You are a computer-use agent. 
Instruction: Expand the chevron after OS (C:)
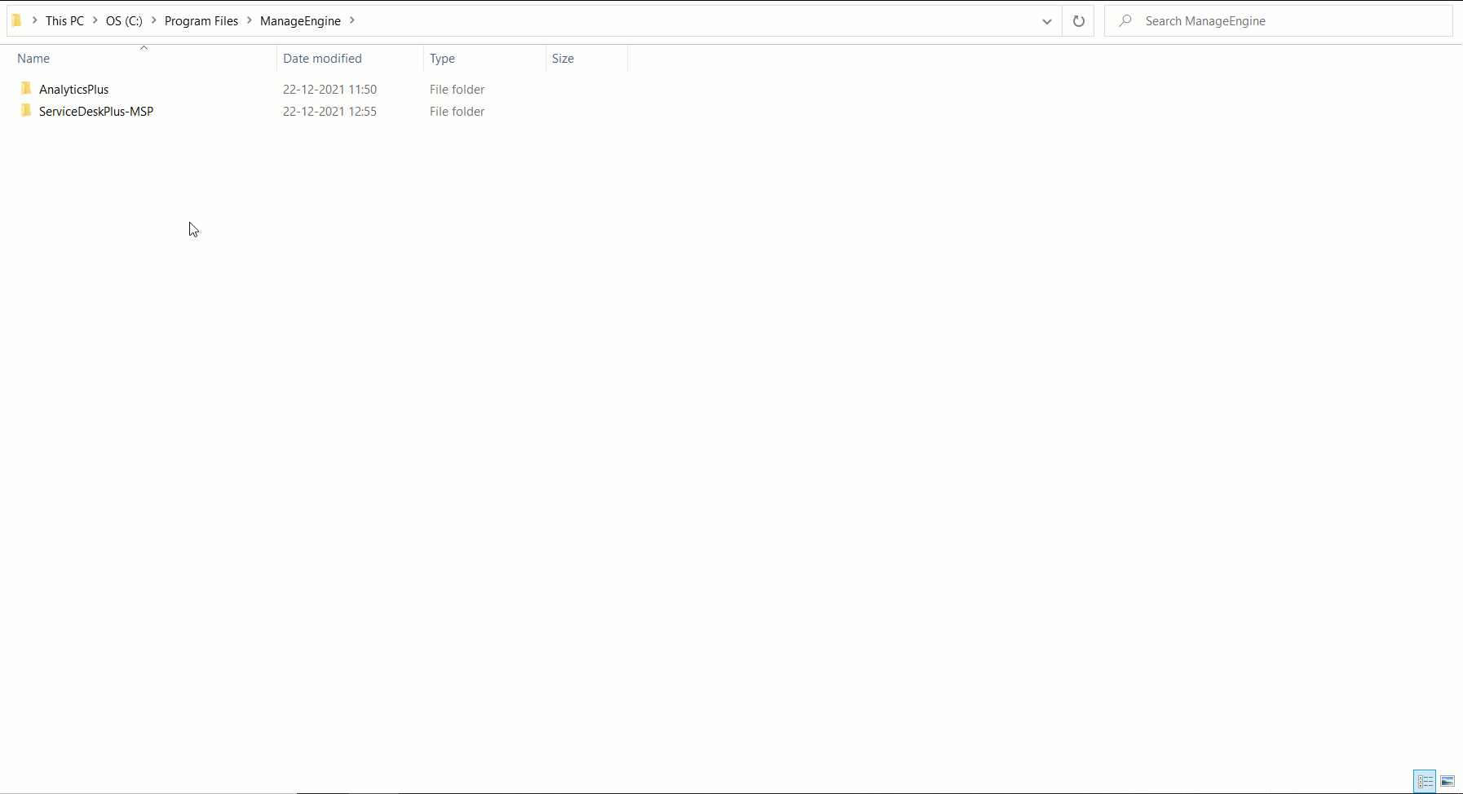[x=153, y=20]
